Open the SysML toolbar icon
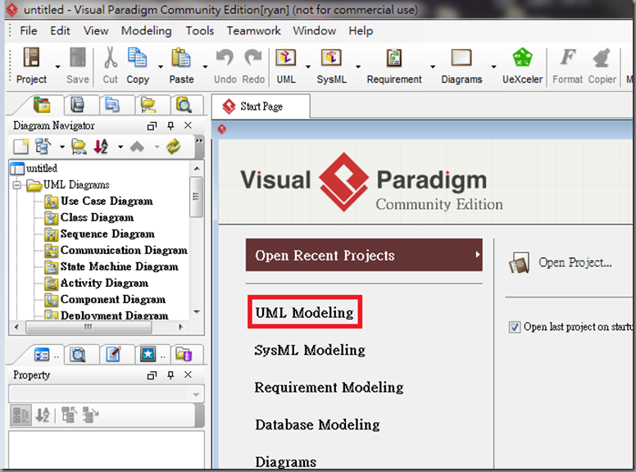The width and height of the screenshot is (636, 472). click(x=331, y=57)
